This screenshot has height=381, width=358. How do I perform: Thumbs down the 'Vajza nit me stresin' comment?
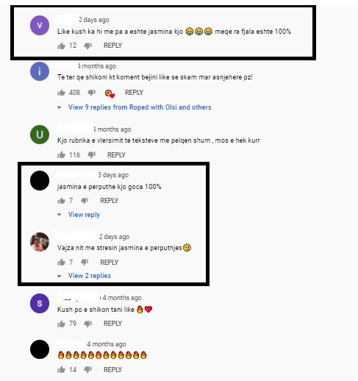(x=85, y=263)
